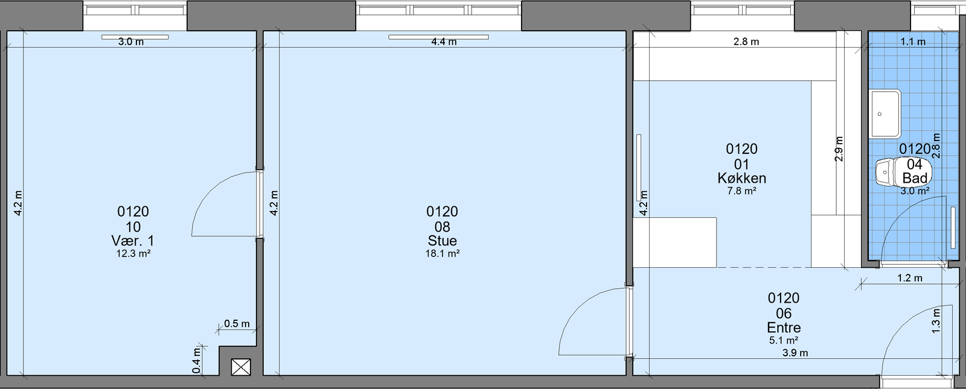Click room number 01 in Køkken
This screenshot has width=966, height=389.
point(741,164)
